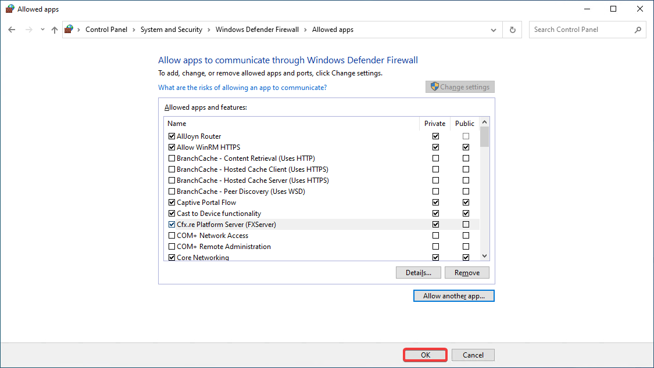Focus the Search Control Panel field
654x368 pixels.
582,30
